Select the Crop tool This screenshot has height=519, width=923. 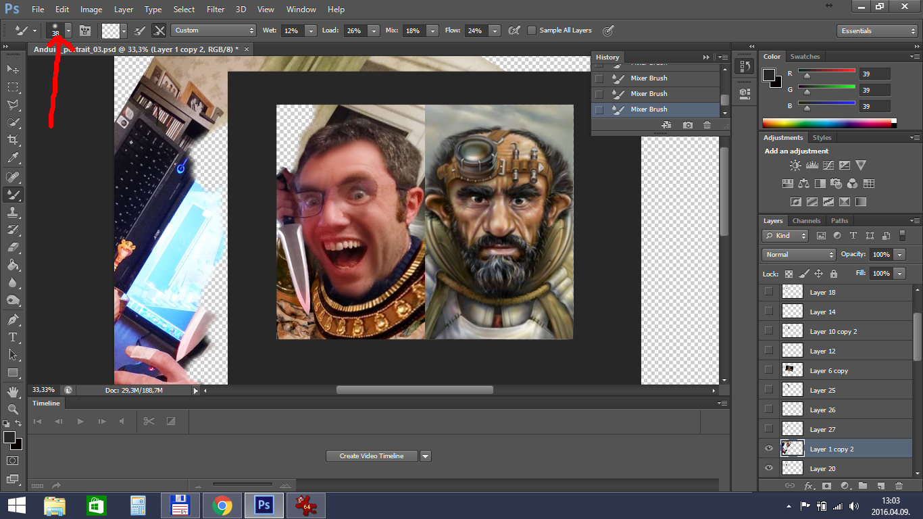(x=13, y=140)
